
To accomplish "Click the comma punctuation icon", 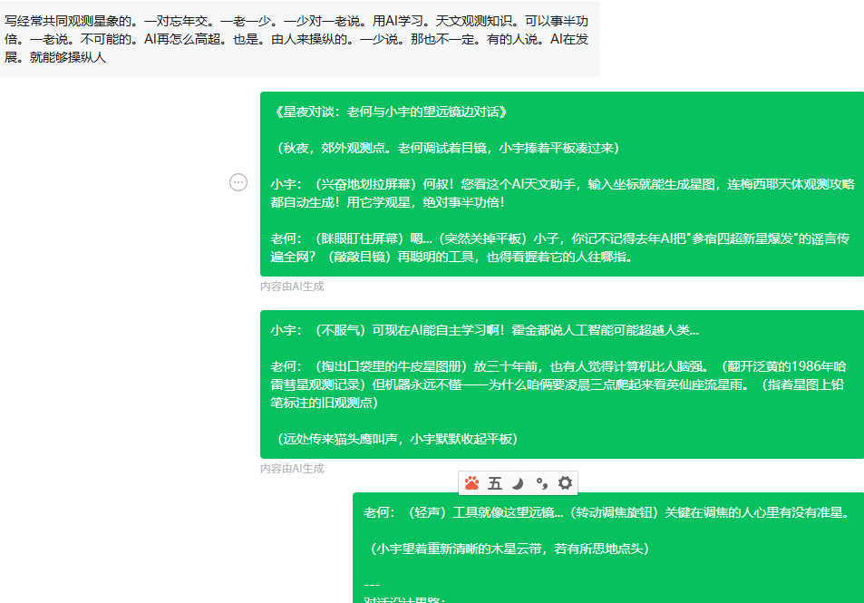I will pyautogui.click(x=540, y=483).
